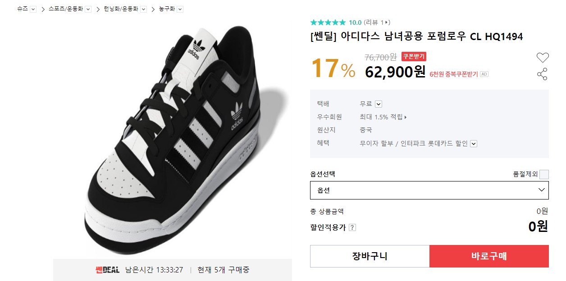Click the arrow after 리뷰 1

pyautogui.click(x=388, y=22)
